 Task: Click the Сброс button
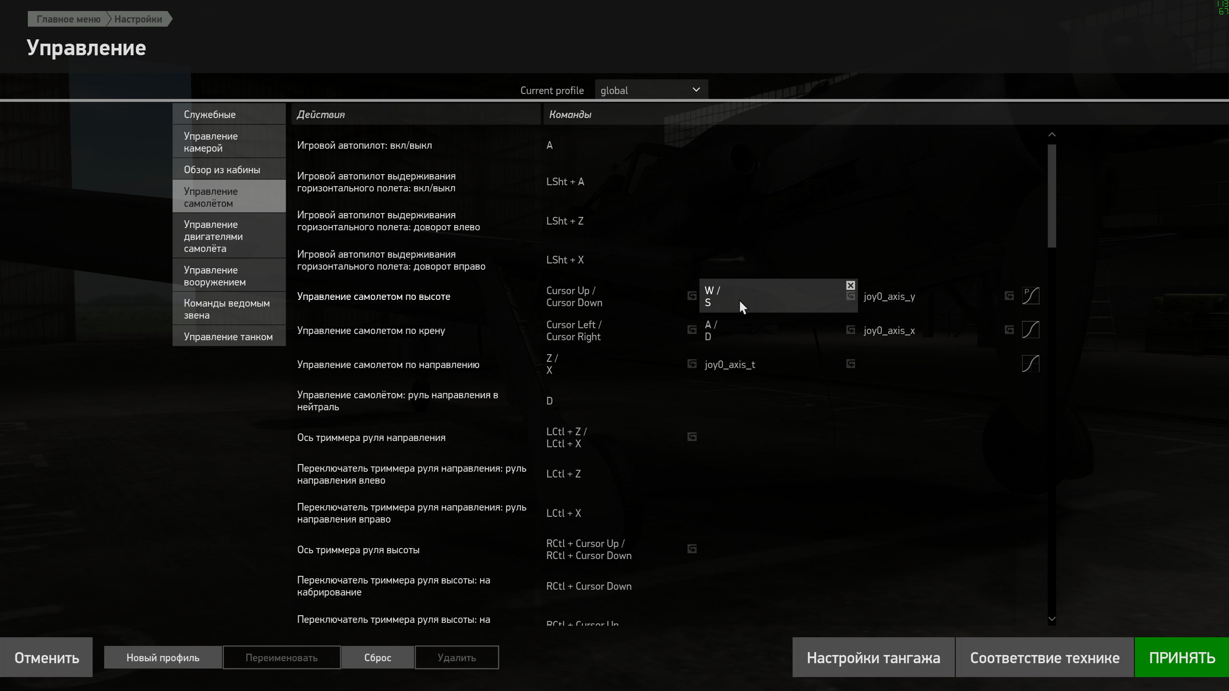click(x=377, y=657)
